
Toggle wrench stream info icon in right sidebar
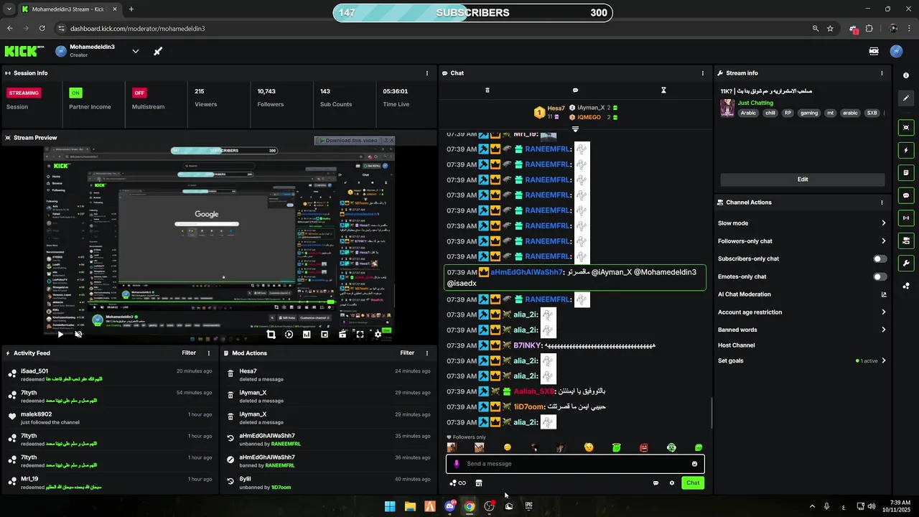click(906, 263)
